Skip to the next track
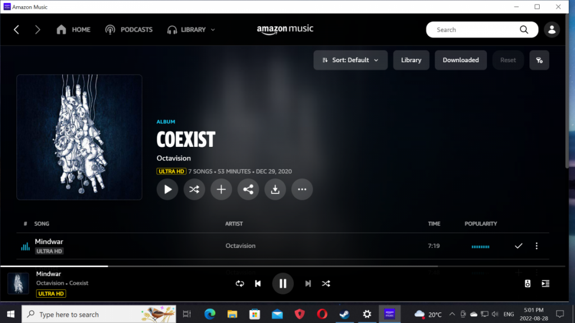Viewport: 575px width, 323px height. click(308, 283)
